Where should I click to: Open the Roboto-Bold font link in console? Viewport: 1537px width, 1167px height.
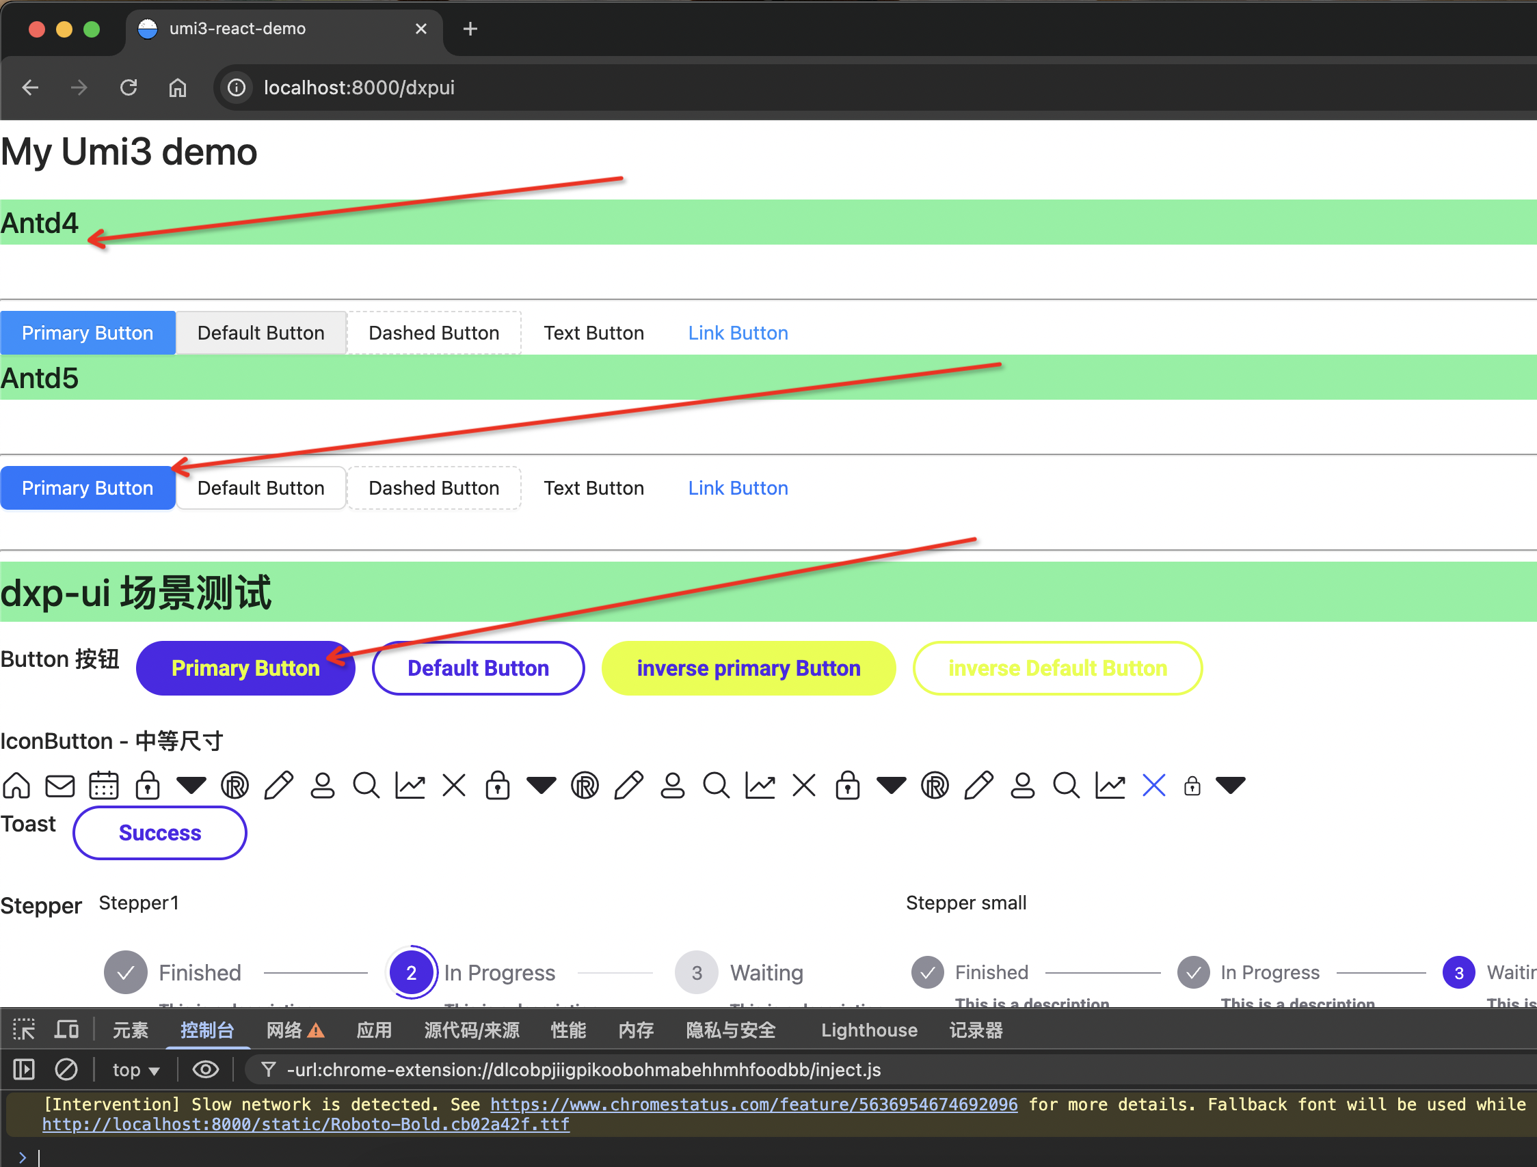(304, 1124)
